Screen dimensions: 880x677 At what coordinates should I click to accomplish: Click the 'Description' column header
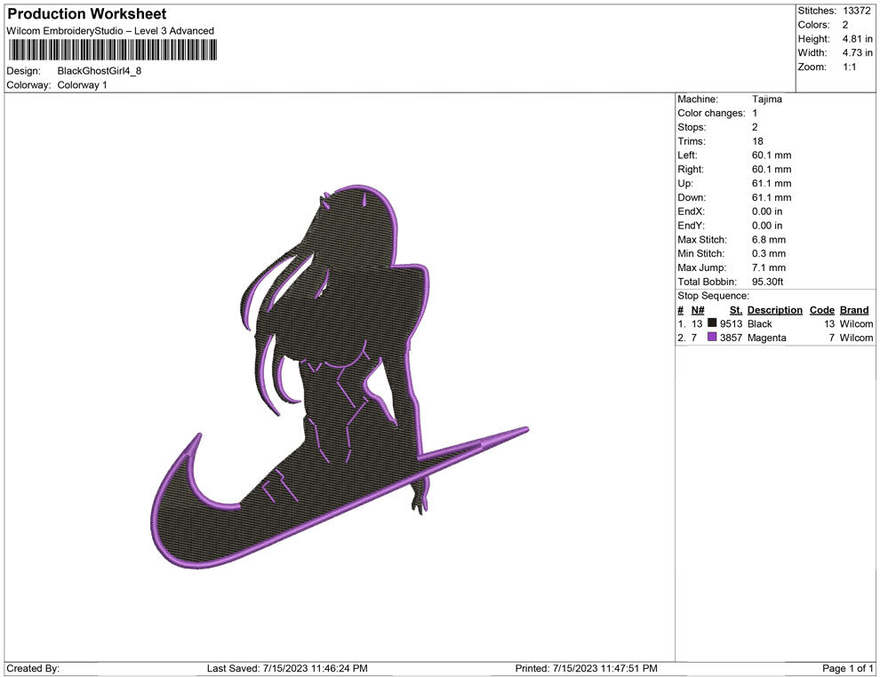(x=774, y=310)
